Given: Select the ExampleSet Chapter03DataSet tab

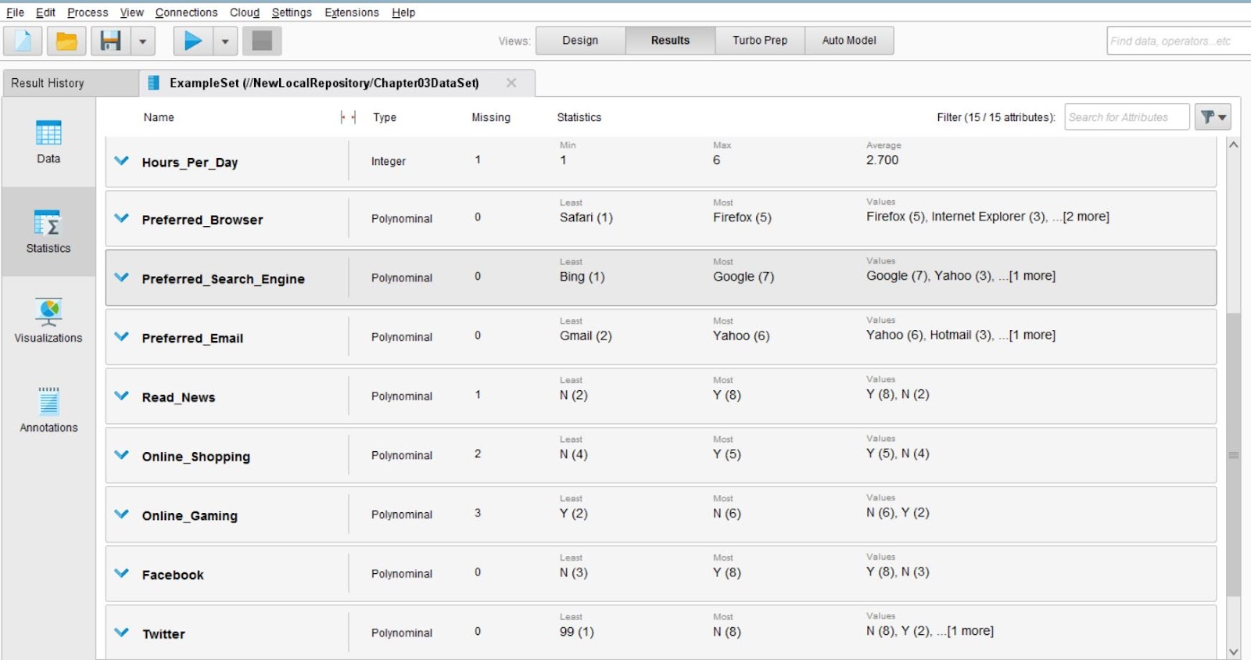Looking at the screenshot, I should [337, 83].
